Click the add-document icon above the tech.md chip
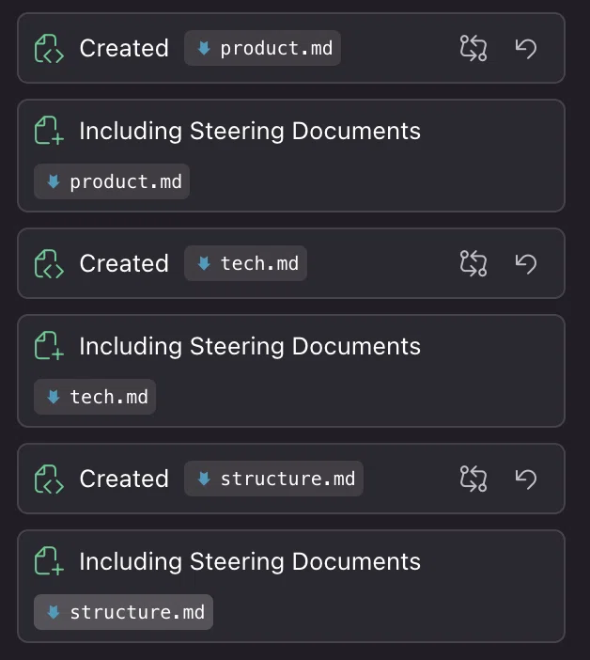This screenshot has width=590, height=660. tap(49, 346)
